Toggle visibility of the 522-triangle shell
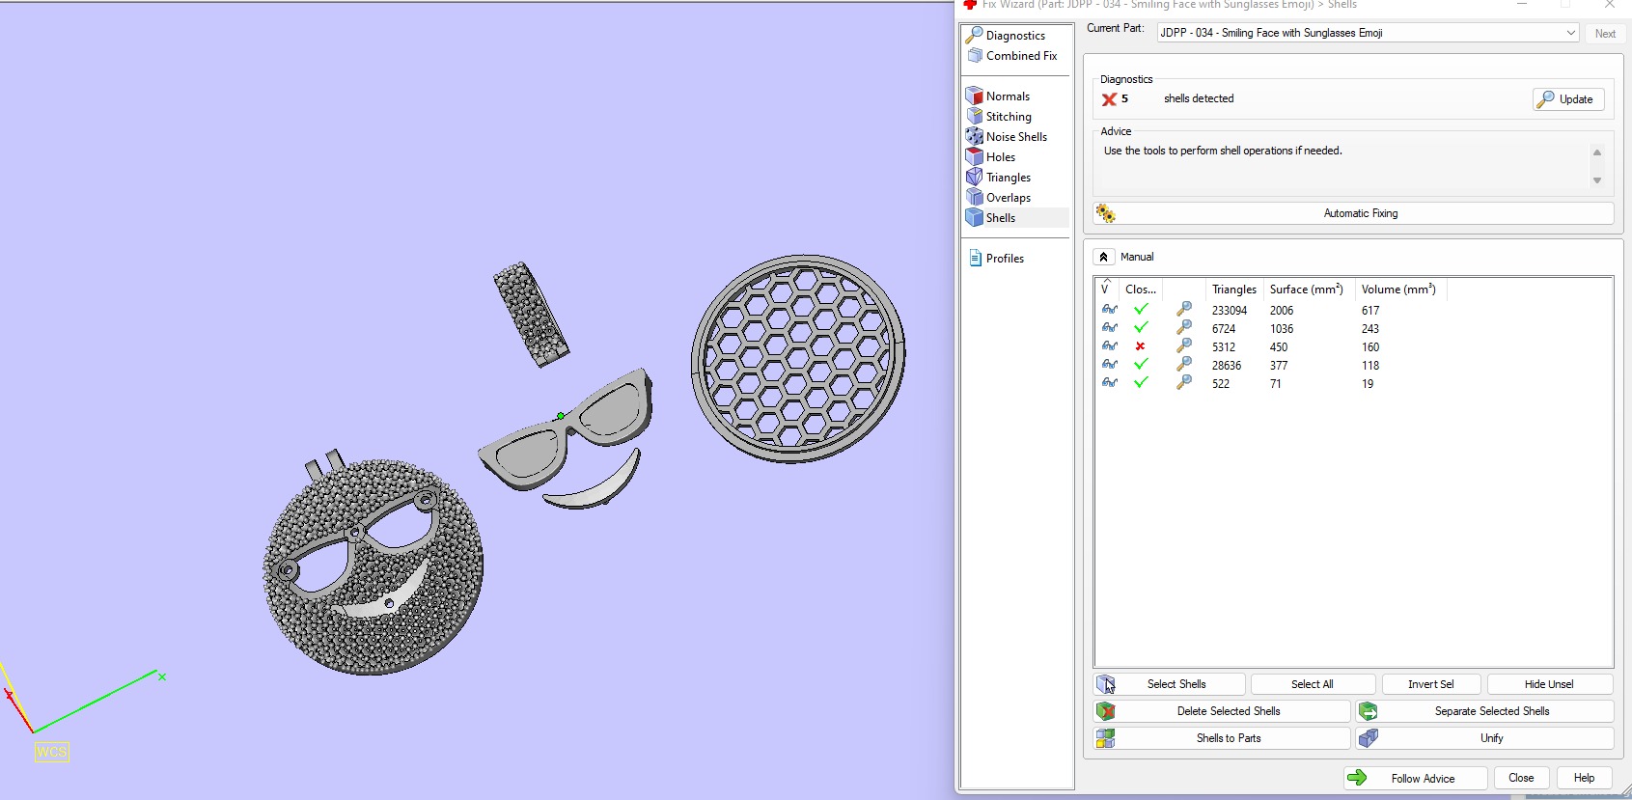This screenshot has height=800, width=1632. (1110, 383)
